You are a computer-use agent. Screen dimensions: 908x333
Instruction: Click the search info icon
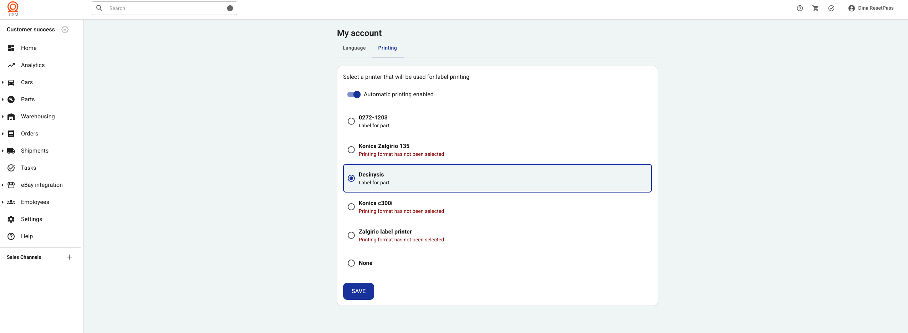[230, 8]
